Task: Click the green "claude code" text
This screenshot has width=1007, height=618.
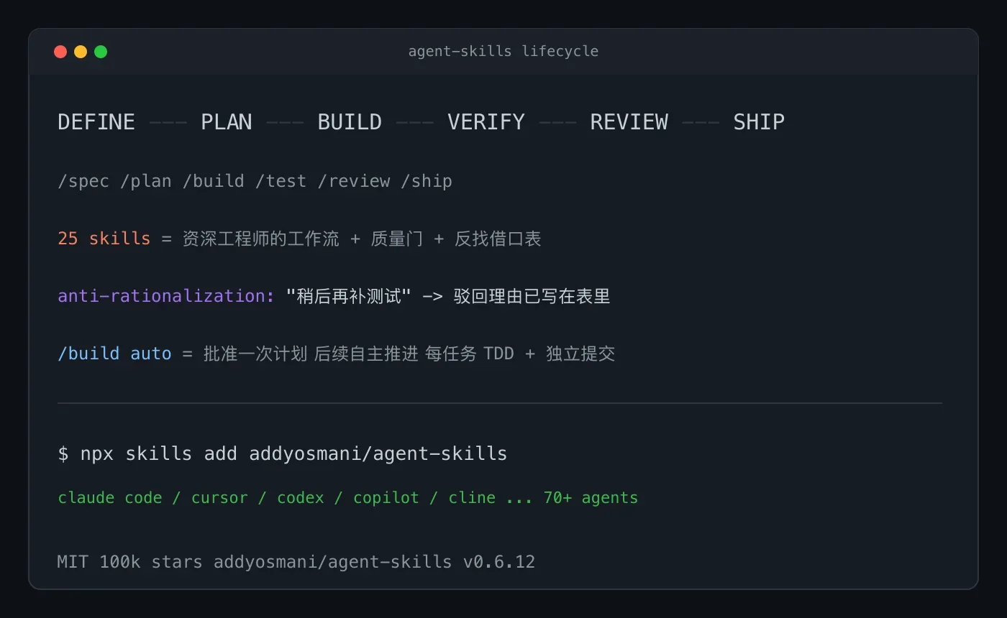Action: (110, 497)
